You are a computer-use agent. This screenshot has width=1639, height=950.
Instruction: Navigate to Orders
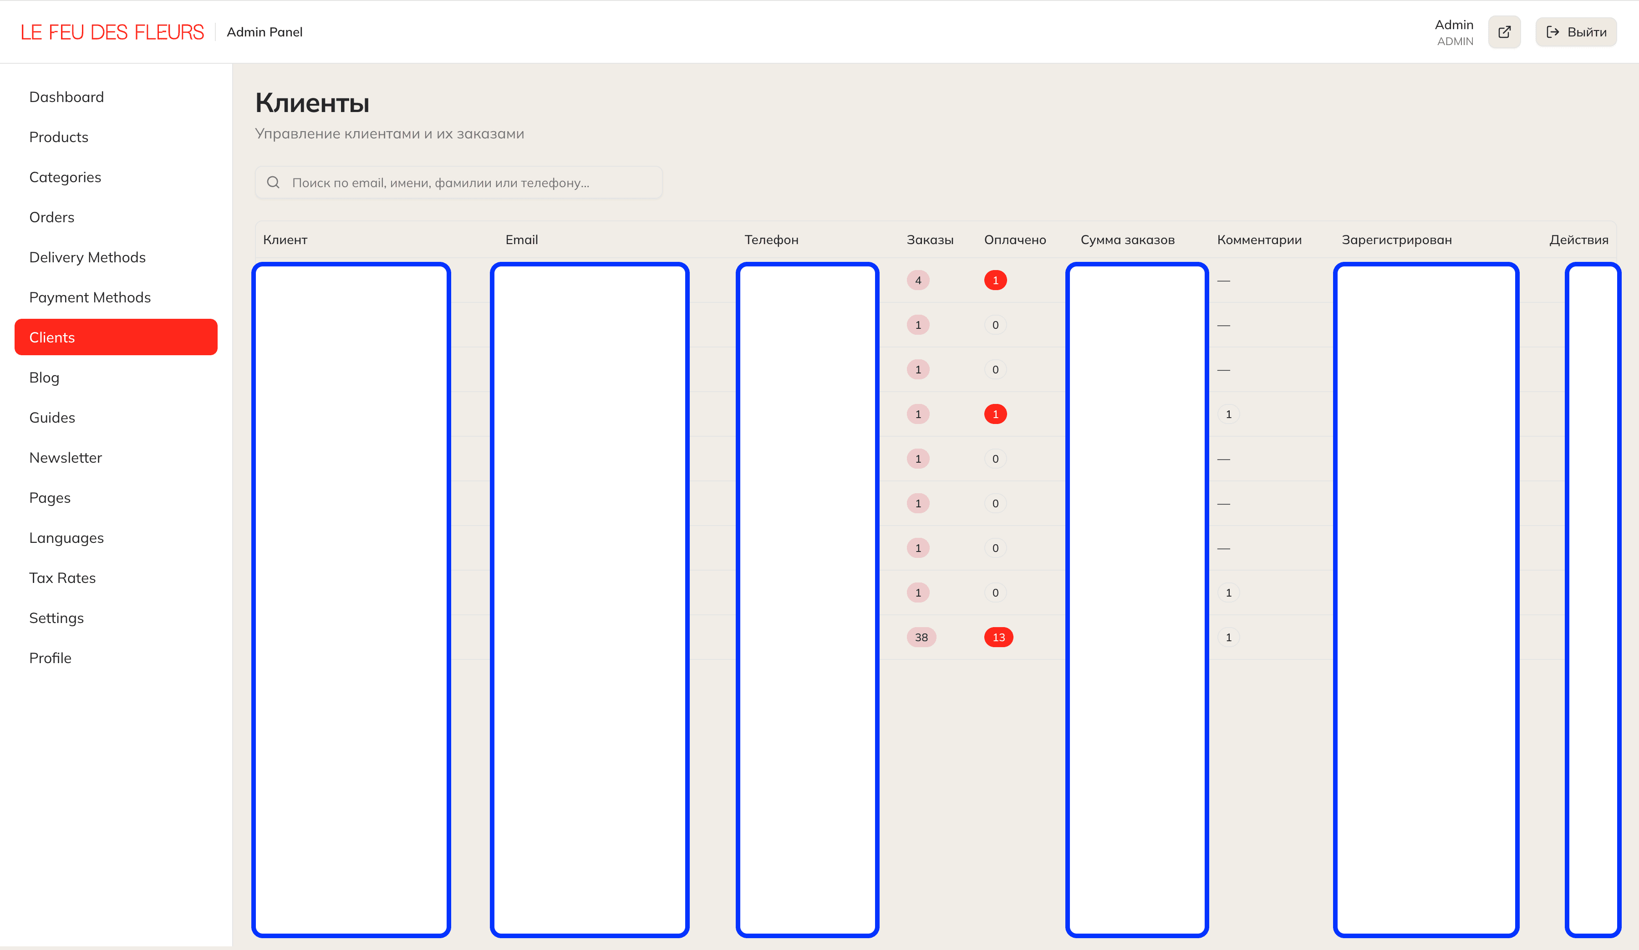click(51, 217)
